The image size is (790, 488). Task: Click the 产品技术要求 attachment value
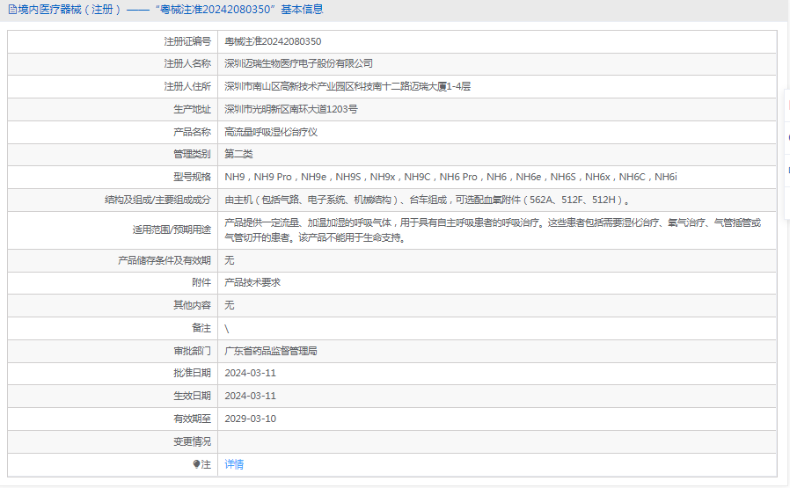tap(252, 282)
